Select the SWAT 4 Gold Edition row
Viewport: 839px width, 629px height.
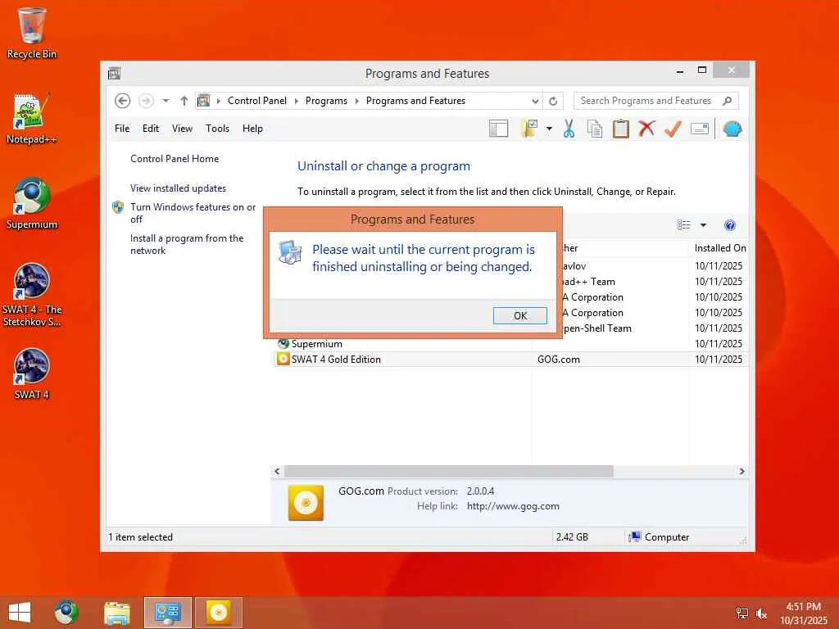tap(510, 360)
